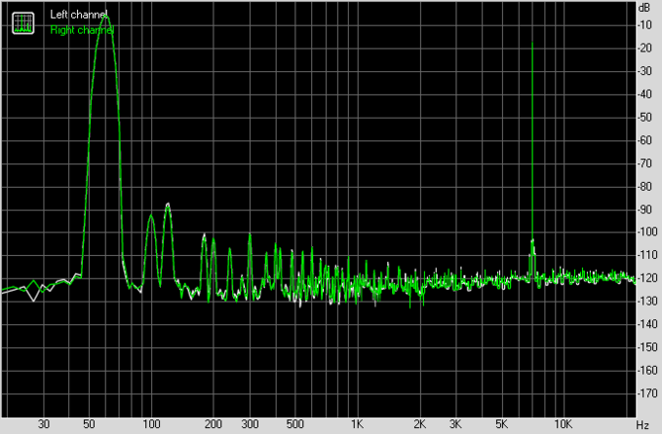The image size is (662, 434).
Task: Click the '-150' dB axis value
Action: click(647, 347)
